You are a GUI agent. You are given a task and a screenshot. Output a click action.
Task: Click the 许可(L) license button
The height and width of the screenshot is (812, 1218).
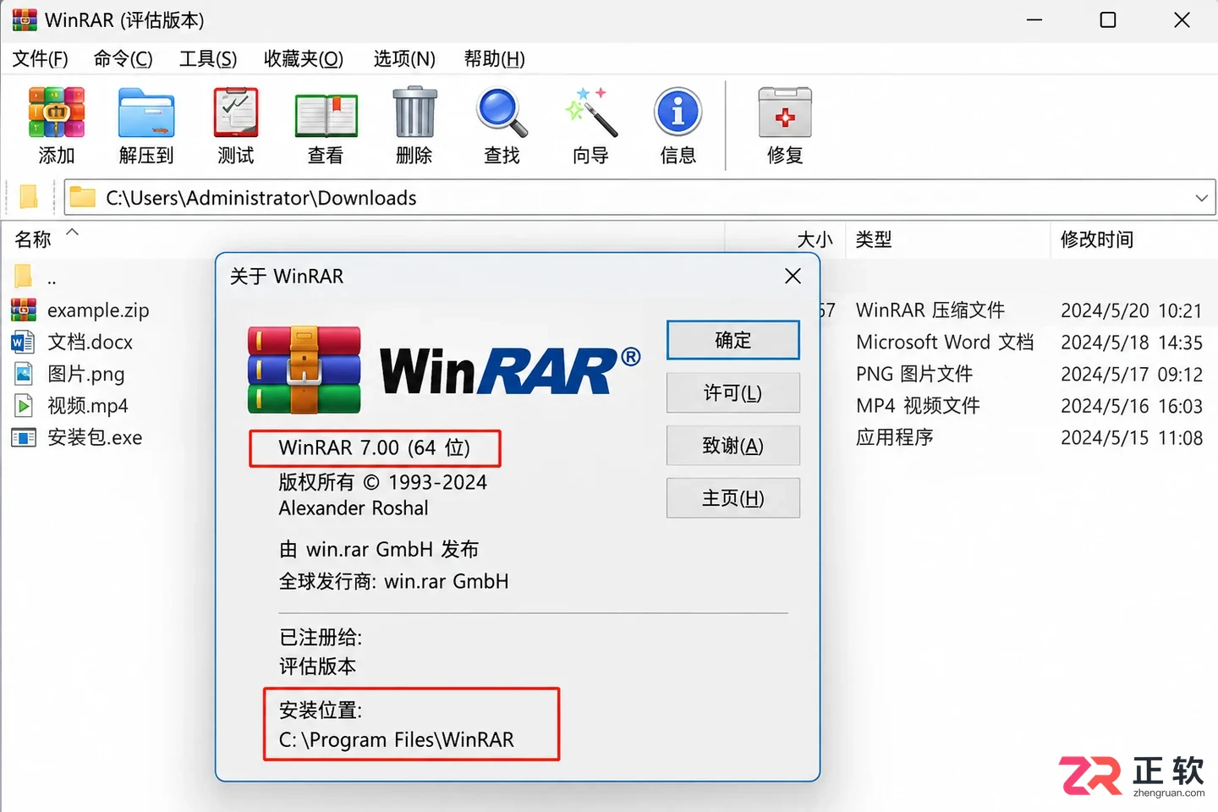pyautogui.click(x=733, y=392)
